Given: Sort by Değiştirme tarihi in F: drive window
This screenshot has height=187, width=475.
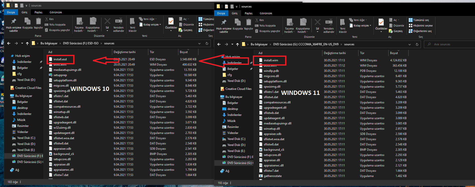Looking at the screenshot, I should (125, 52).
